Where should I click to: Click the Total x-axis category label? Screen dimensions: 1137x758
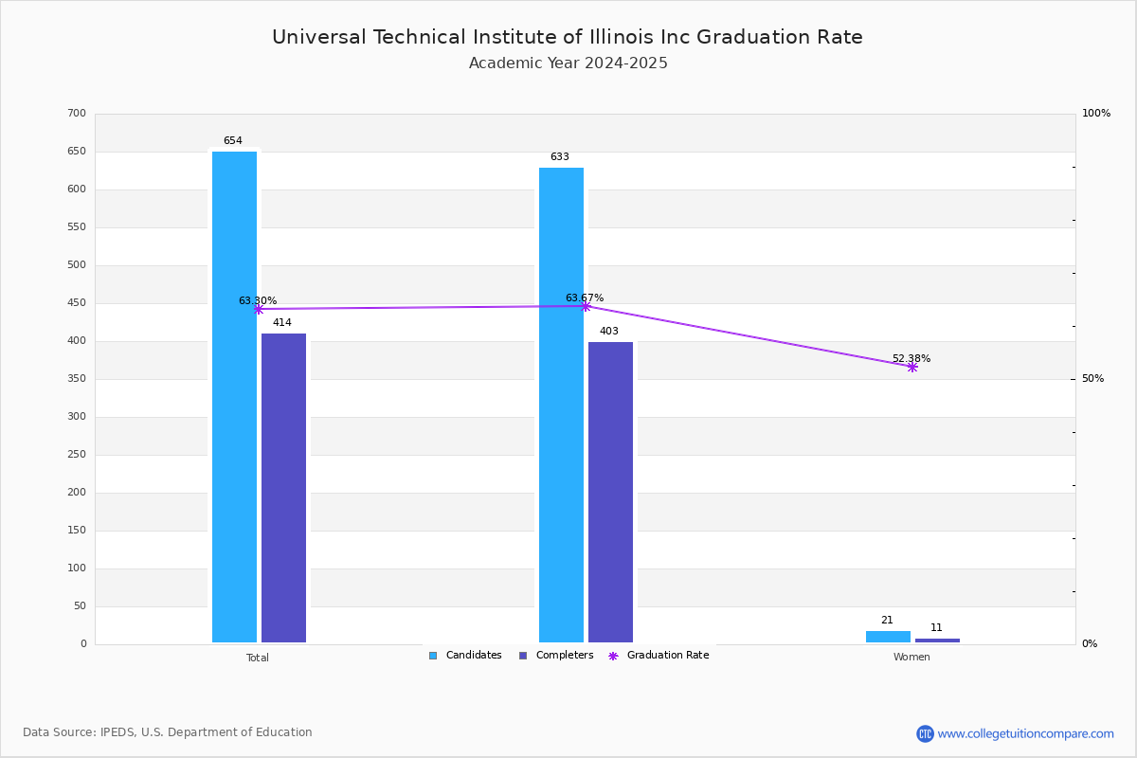258,658
